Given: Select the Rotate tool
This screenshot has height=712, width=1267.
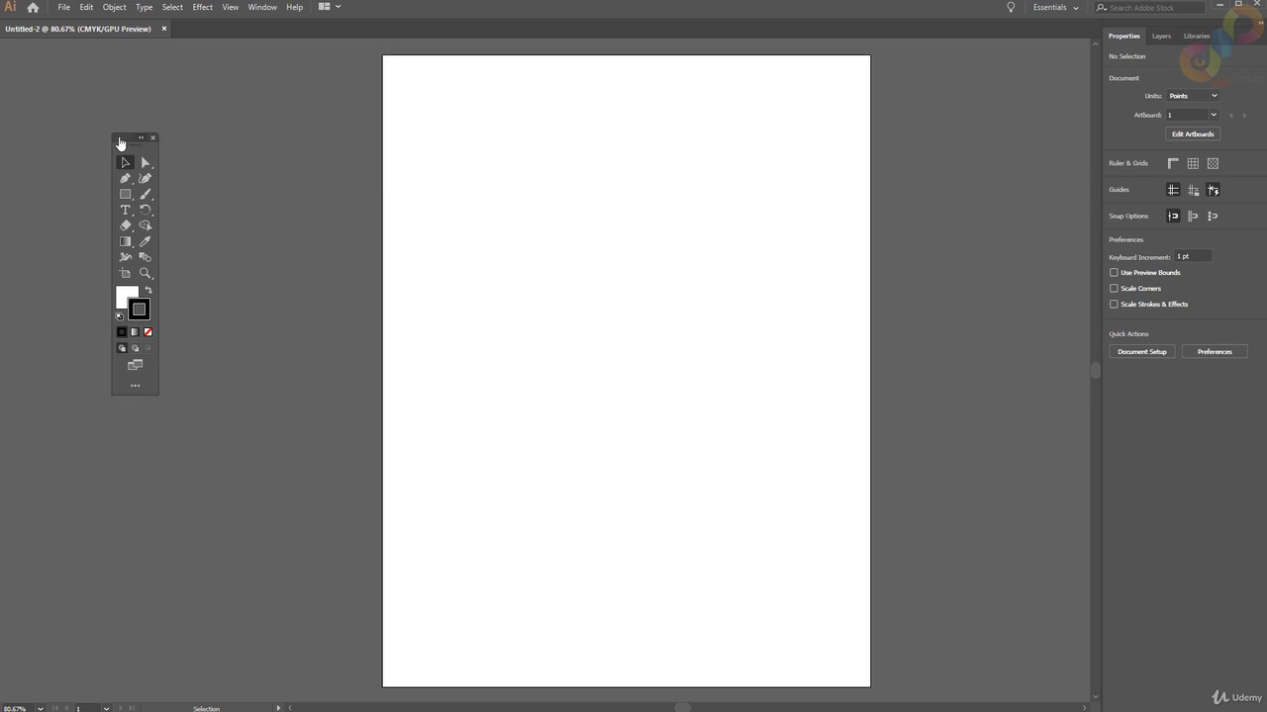Looking at the screenshot, I should pos(145,210).
